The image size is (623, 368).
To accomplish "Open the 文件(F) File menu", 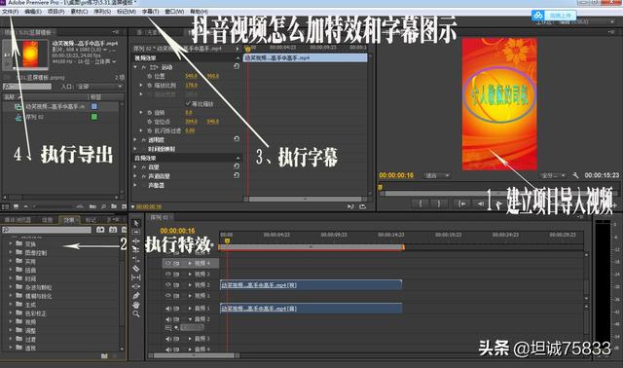I will (x=11, y=12).
